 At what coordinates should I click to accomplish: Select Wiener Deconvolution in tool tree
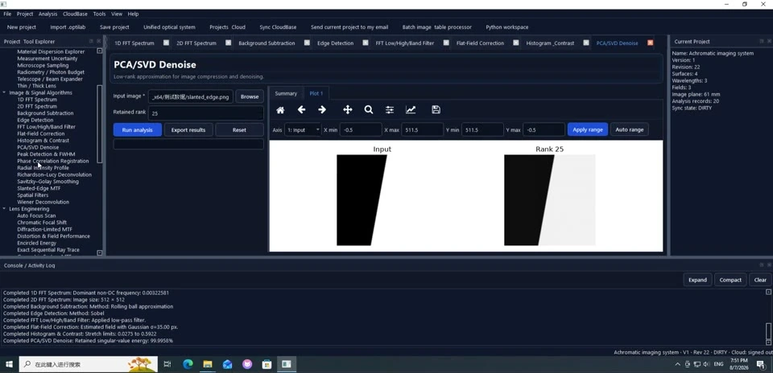click(43, 203)
